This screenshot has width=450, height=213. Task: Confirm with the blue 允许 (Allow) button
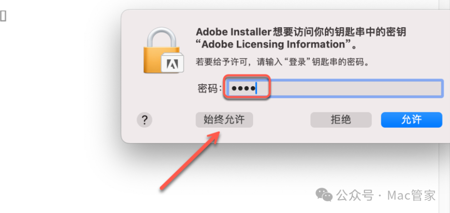point(411,120)
